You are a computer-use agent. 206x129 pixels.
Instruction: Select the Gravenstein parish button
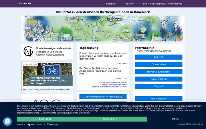pyautogui.click(x=159, y=64)
